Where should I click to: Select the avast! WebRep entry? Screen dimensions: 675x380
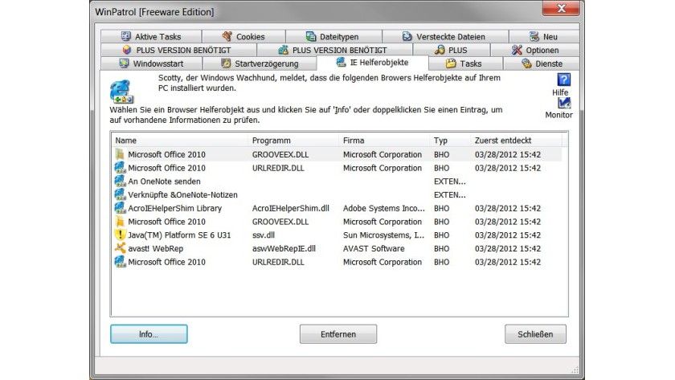(337, 248)
